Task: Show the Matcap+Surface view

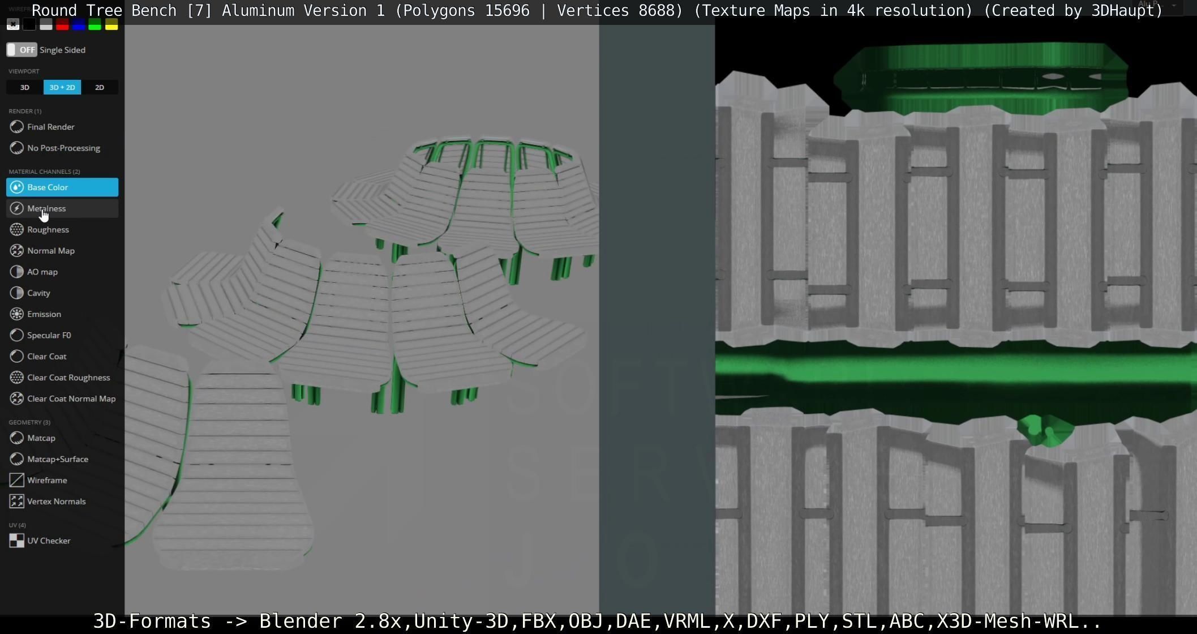Action: (57, 459)
